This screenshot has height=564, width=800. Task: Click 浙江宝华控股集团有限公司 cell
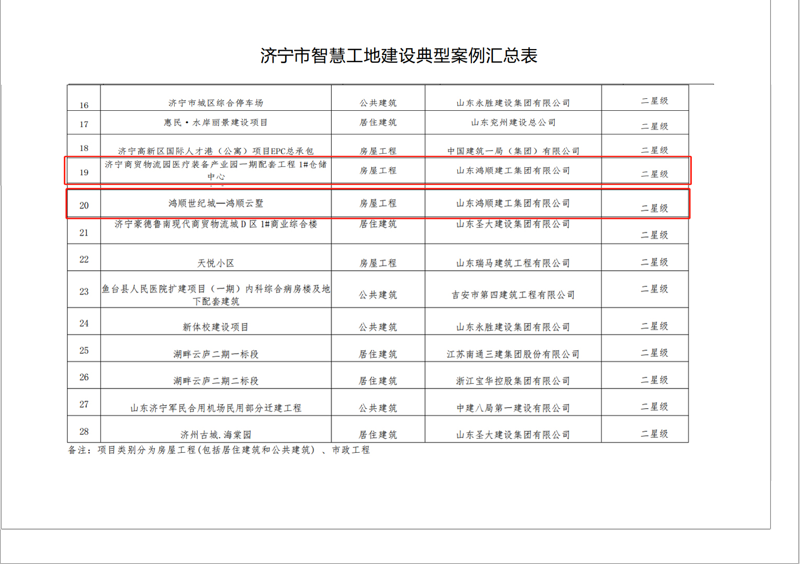pyautogui.click(x=513, y=381)
